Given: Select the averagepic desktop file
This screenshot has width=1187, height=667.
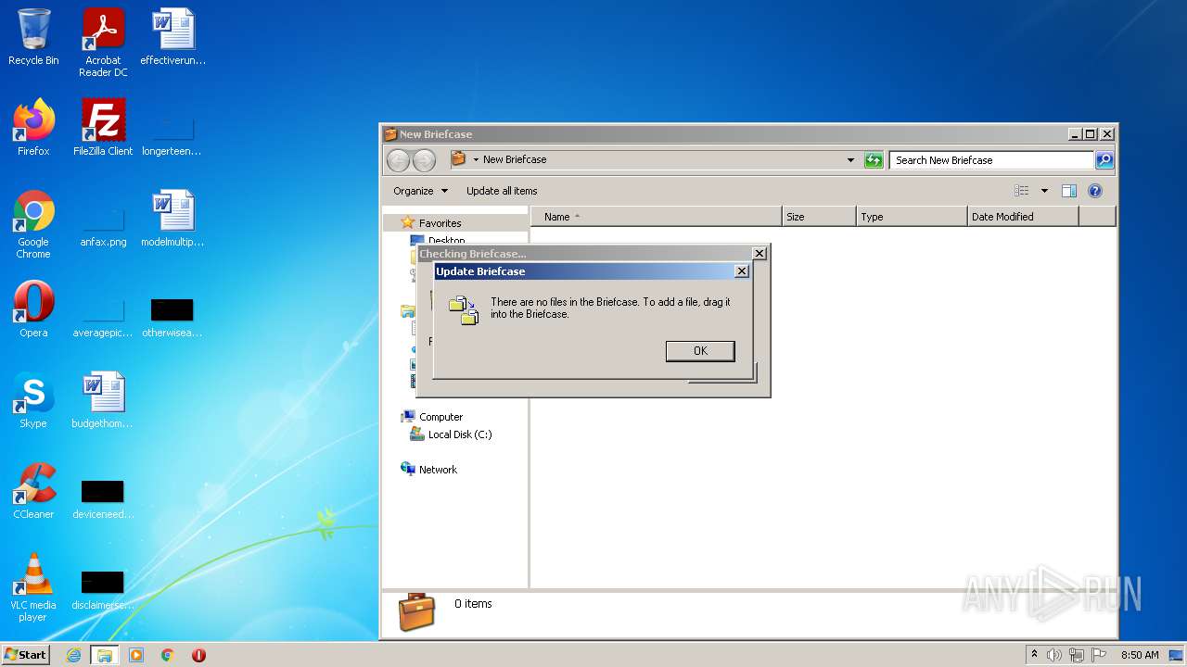Looking at the screenshot, I should [103, 318].
